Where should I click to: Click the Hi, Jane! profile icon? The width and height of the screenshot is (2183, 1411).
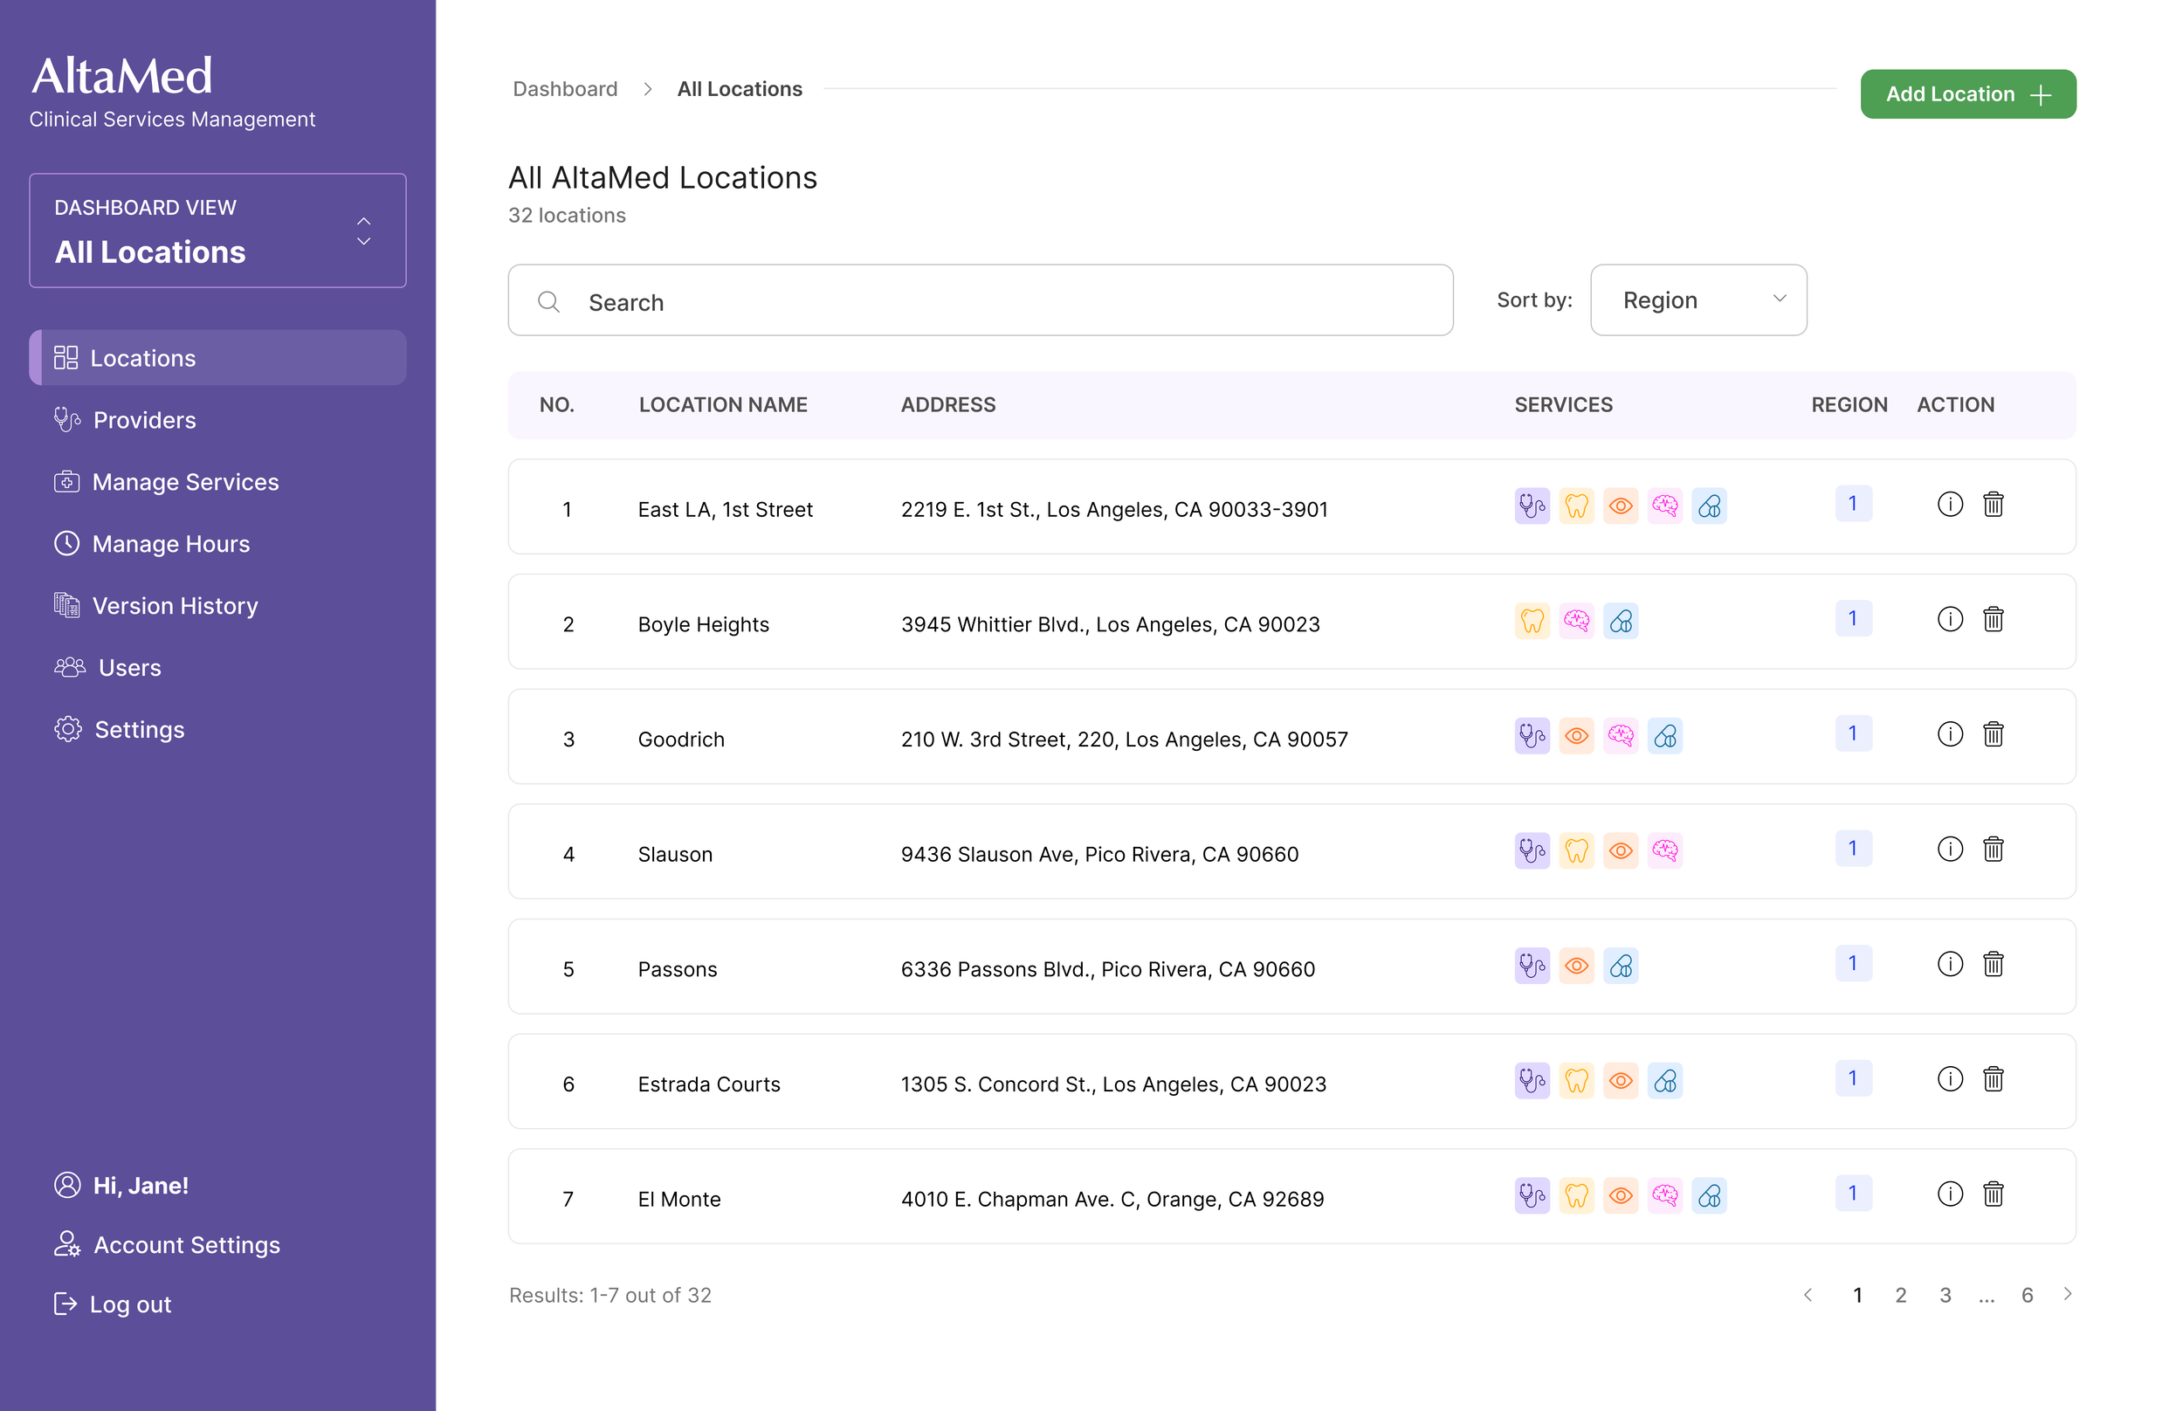(67, 1185)
